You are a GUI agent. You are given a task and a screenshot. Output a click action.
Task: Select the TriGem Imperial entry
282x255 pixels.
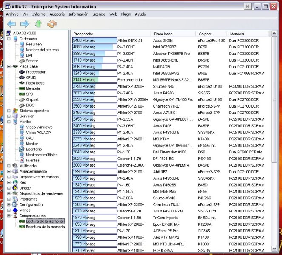pos(165,218)
